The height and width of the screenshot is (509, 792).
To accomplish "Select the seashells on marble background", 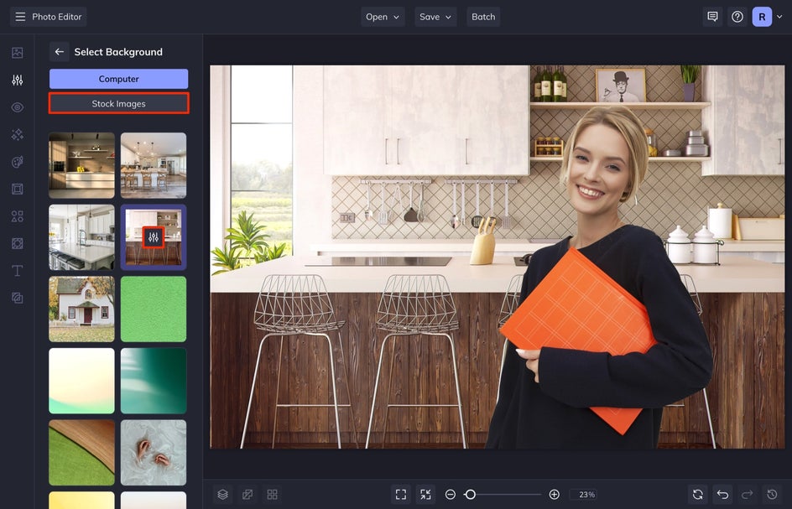I will [154, 453].
